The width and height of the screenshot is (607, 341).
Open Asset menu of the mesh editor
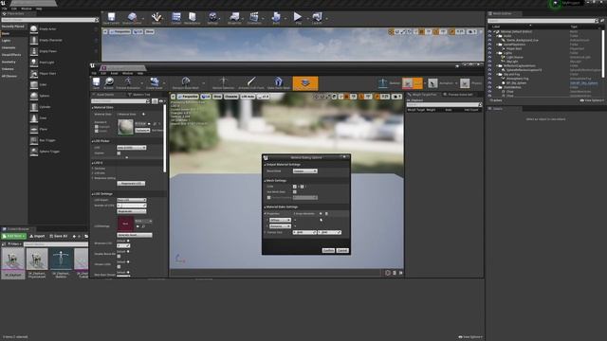click(115, 73)
